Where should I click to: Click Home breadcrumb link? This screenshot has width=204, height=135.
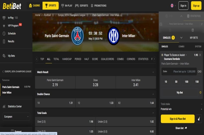tap(37, 15)
